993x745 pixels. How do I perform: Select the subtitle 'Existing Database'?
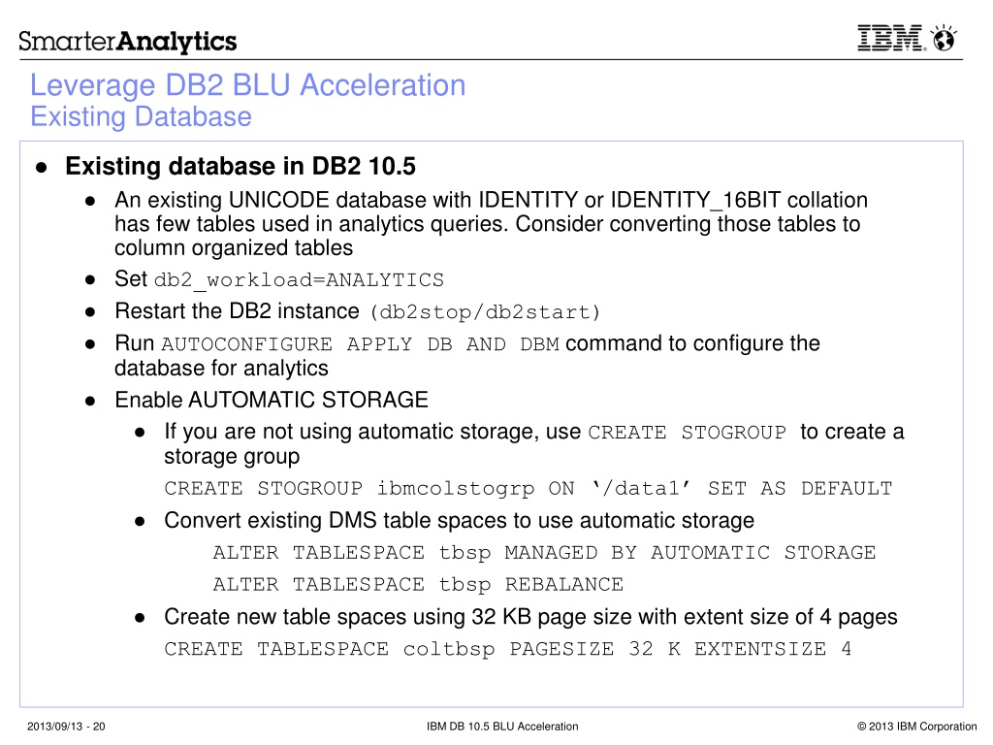(141, 116)
